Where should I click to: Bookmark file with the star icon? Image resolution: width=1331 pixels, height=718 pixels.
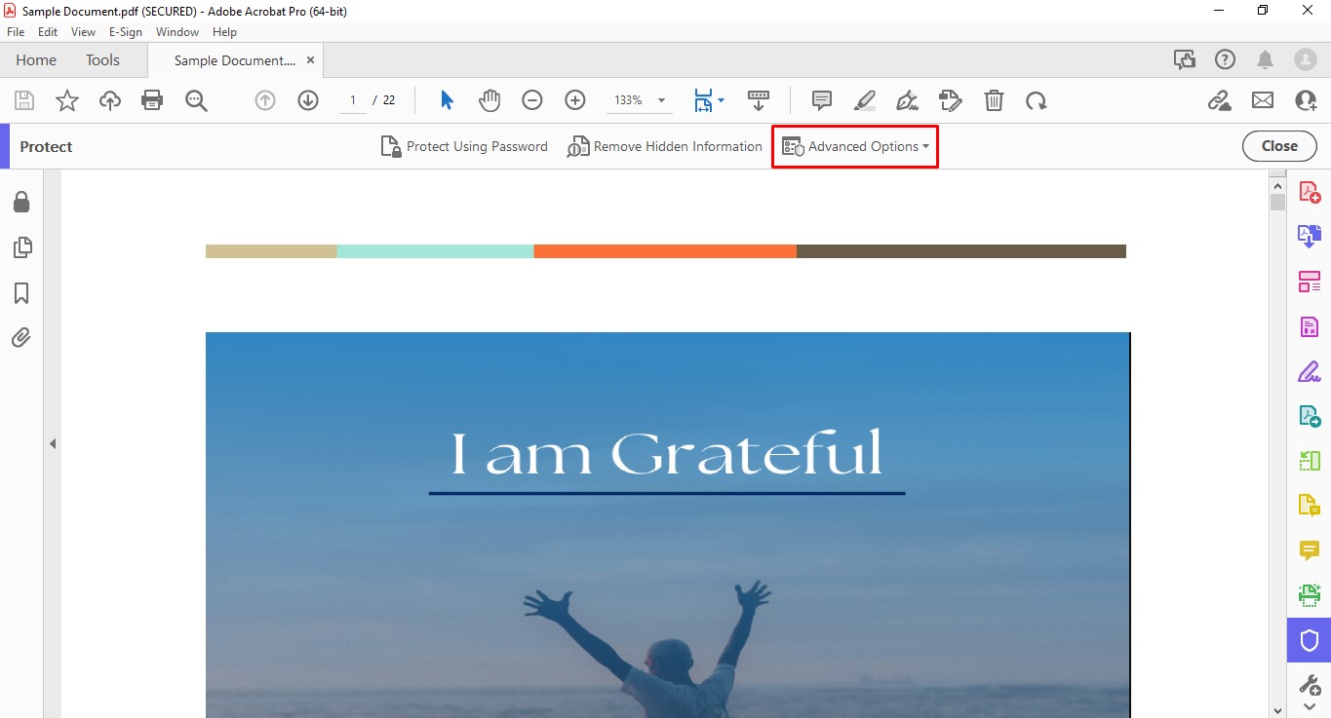pos(66,100)
